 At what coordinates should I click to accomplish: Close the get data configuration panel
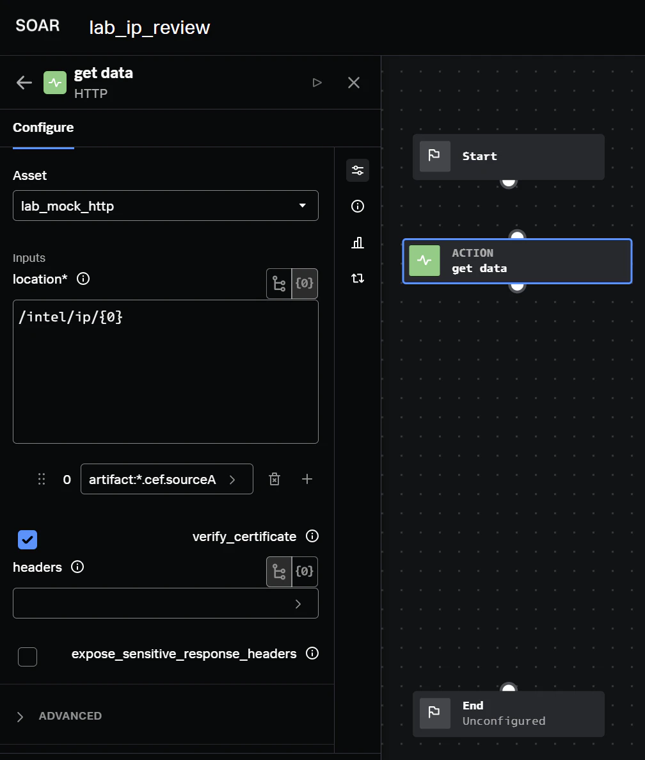click(354, 83)
